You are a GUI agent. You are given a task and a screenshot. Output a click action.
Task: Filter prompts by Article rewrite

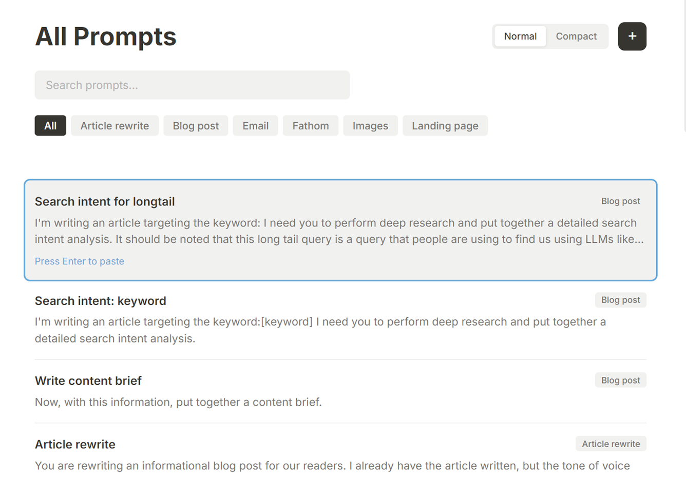[115, 125]
